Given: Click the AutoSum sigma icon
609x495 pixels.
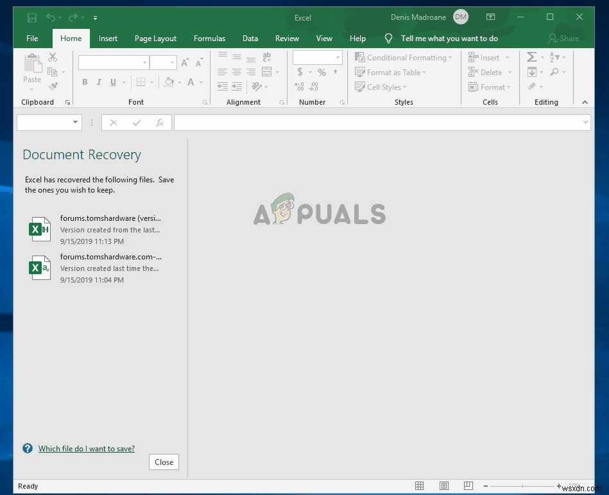Looking at the screenshot, I should pyautogui.click(x=531, y=57).
